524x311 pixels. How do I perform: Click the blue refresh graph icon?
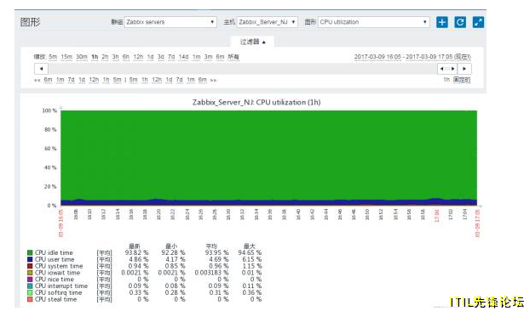pos(460,22)
